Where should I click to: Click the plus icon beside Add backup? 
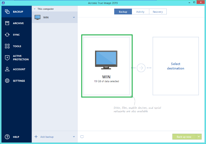point(36,137)
